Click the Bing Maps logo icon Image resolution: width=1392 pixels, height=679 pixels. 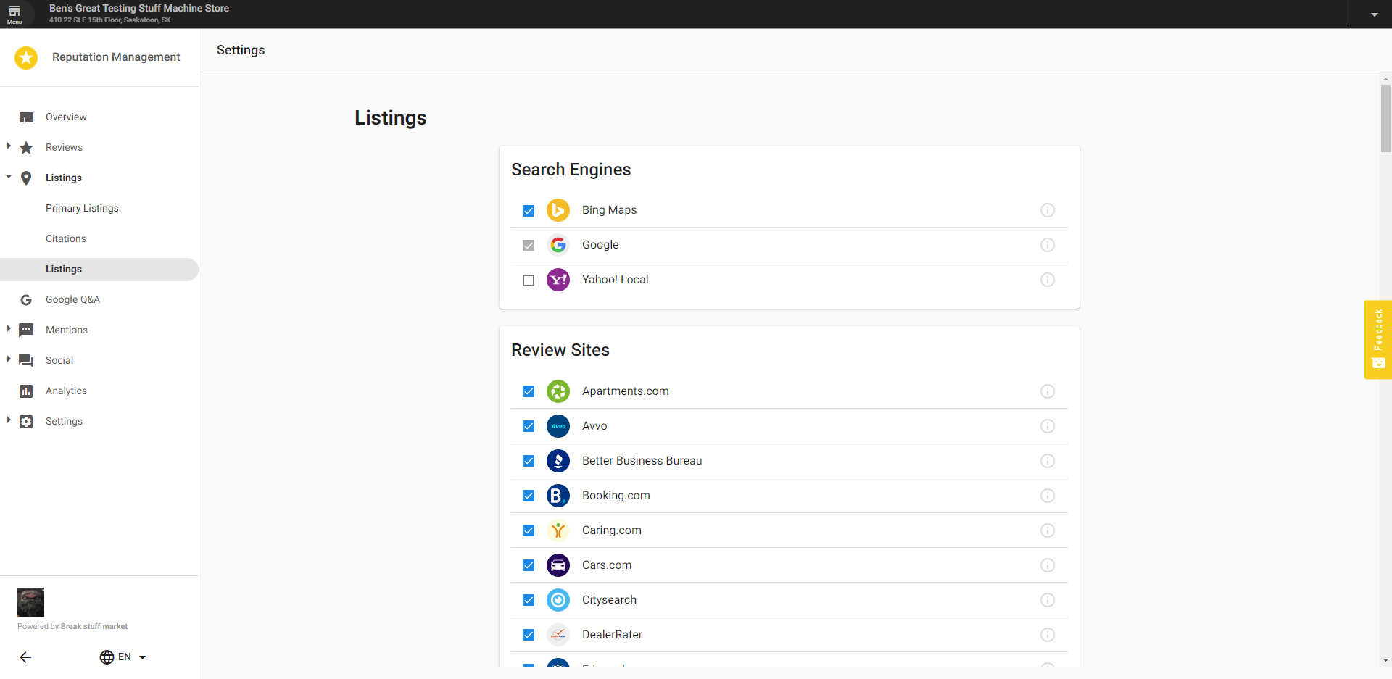coord(558,210)
